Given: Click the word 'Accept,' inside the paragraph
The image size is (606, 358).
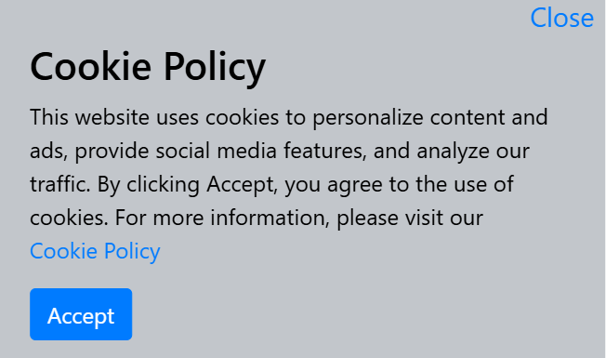Looking at the screenshot, I should (x=243, y=185).
